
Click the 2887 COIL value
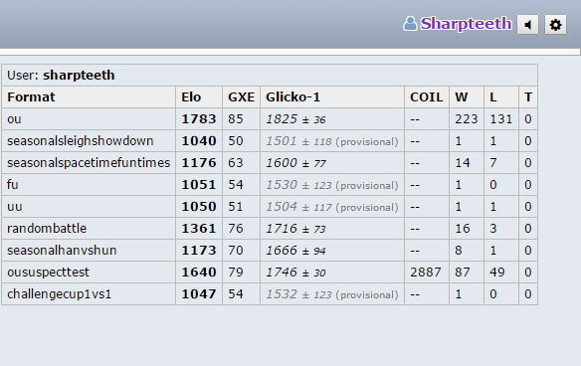(426, 272)
